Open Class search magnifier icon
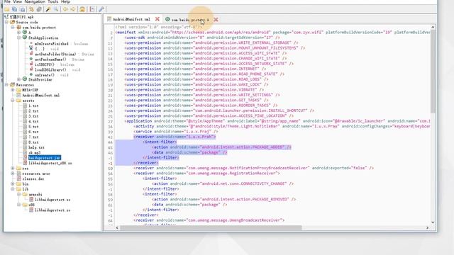The height and width of the screenshot is (255, 454). pos(56,9)
